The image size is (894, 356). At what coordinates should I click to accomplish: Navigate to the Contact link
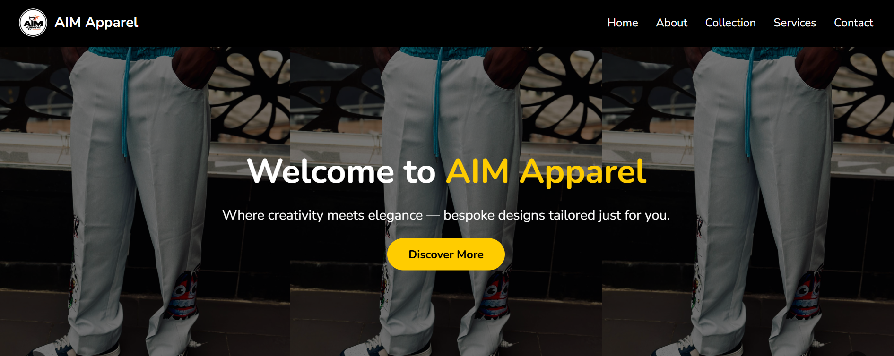853,23
